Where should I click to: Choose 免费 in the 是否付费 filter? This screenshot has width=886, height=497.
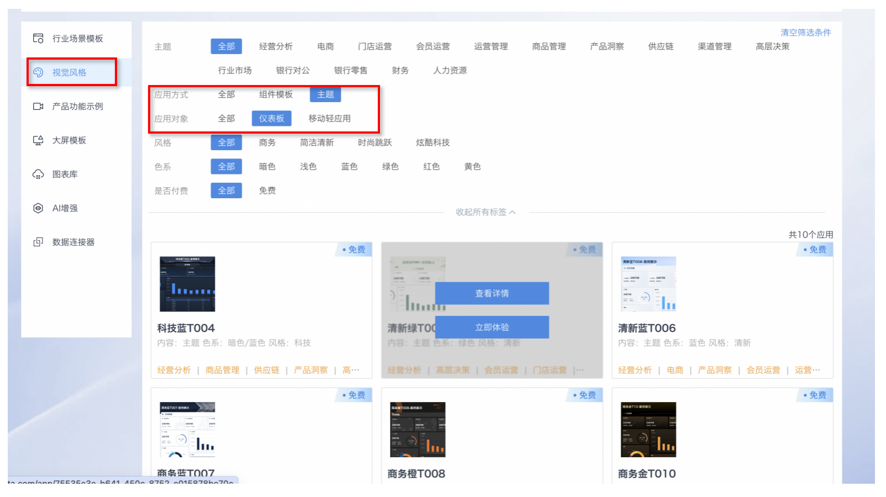point(267,191)
